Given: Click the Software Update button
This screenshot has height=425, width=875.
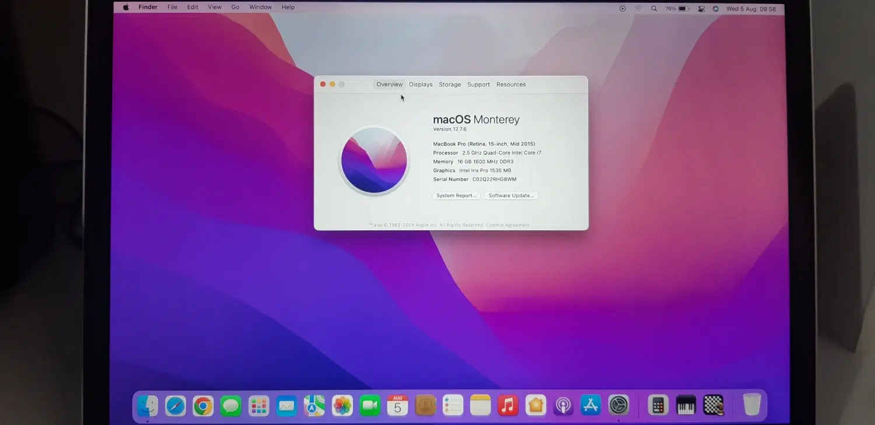Looking at the screenshot, I should (511, 196).
